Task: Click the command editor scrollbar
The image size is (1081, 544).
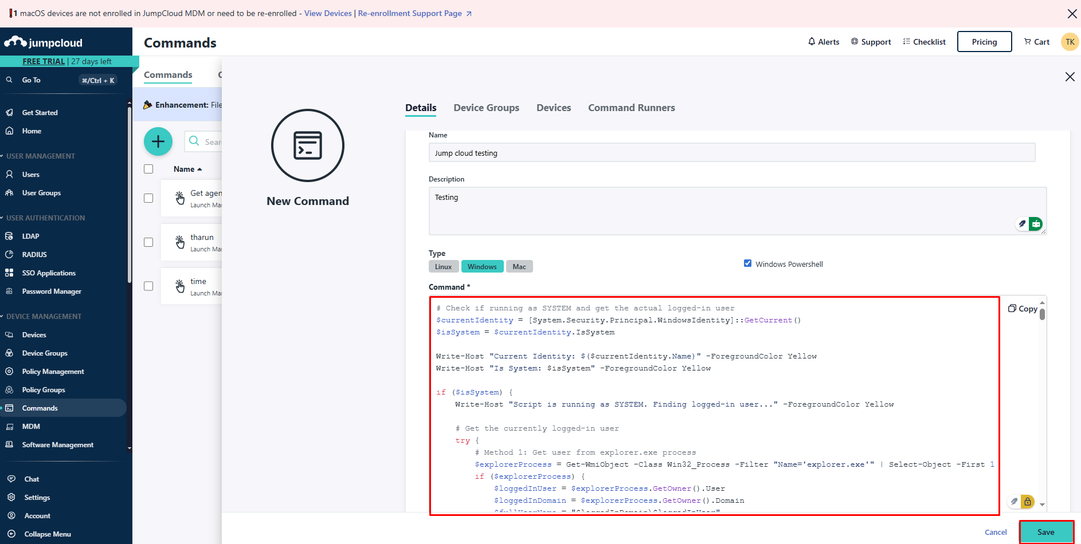Action: coord(1042,314)
